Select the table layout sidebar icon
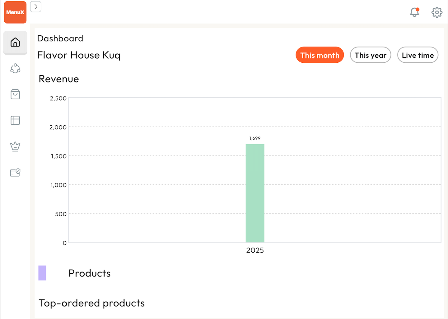448x319 pixels. tap(15, 120)
